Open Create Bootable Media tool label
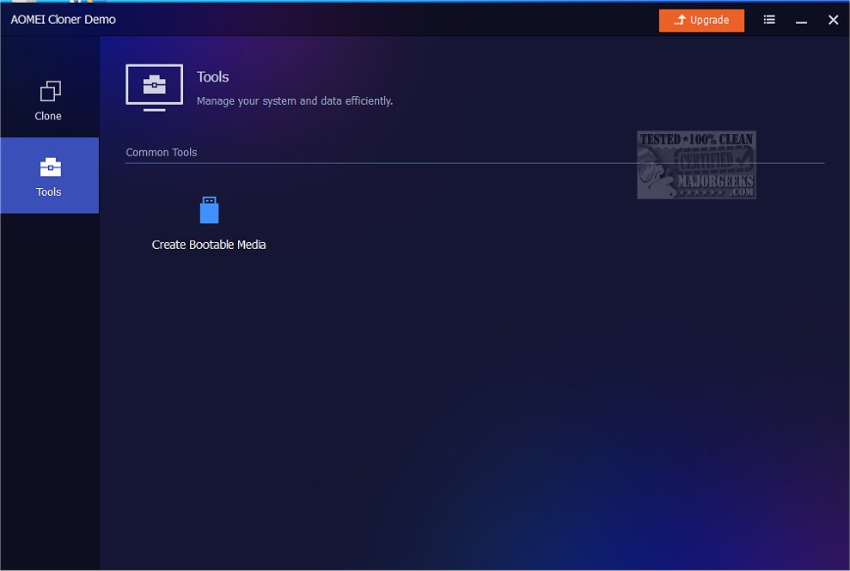Screen dimensions: 850x571 click(x=209, y=245)
